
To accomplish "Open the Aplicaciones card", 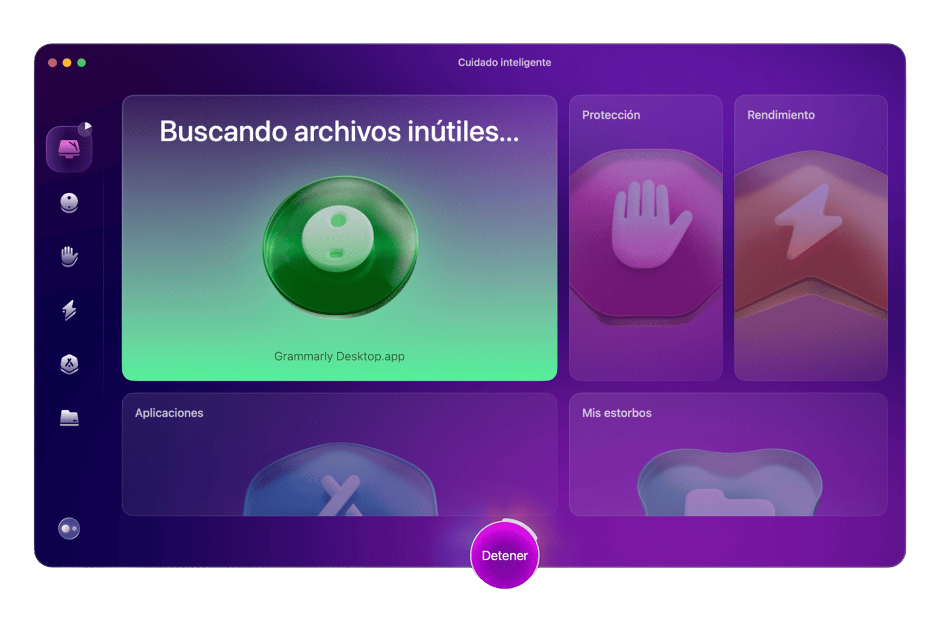I will click(x=339, y=454).
